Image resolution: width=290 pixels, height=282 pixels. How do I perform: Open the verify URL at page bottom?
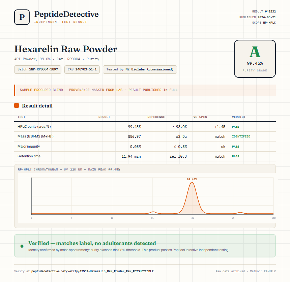92,271
